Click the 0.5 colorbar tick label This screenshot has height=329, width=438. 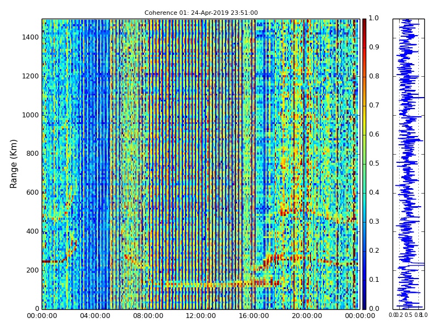(x=374, y=163)
